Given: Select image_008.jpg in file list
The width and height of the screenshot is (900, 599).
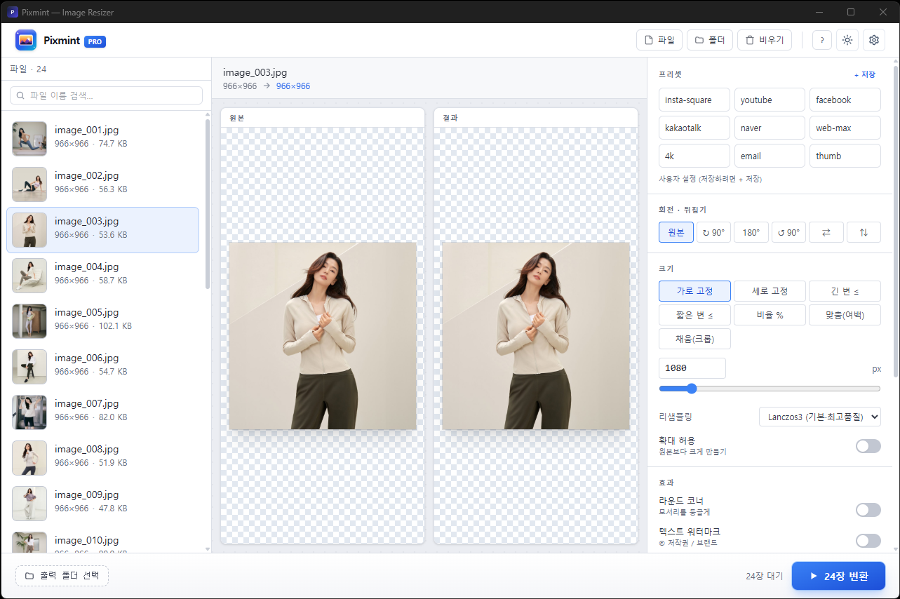Looking at the screenshot, I should (102, 458).
